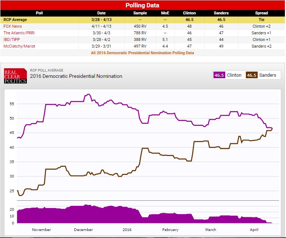This screenshot has height=238, width=286.
Task: Click the February label on the time axis
Action: point(170,230)
